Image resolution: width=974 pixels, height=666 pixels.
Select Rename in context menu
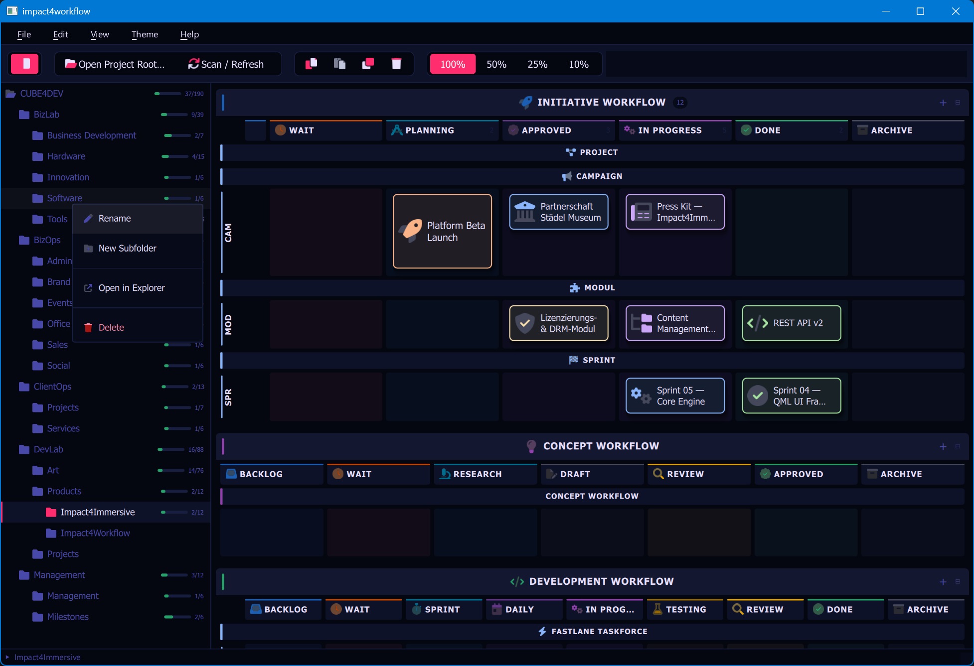pos(115,219)
